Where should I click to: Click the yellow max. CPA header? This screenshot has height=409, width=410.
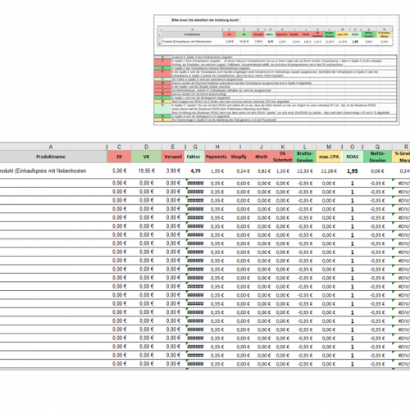(x=329, y=157)
